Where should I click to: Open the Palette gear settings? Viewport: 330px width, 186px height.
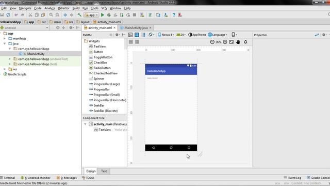[x=117, y=35]
